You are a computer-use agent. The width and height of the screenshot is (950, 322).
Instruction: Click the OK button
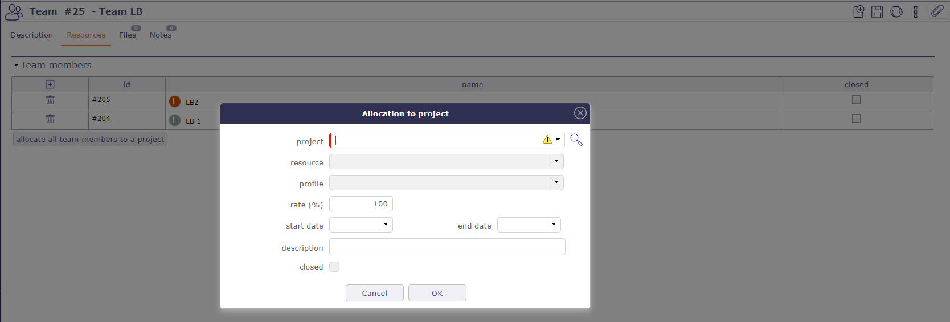(x=437, y=293)
